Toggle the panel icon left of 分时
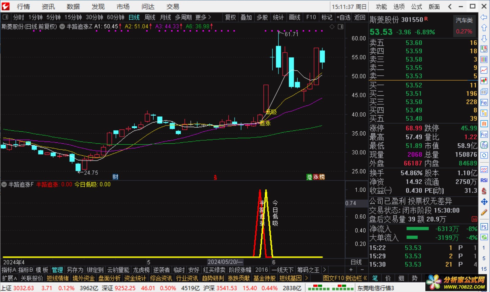Screen dimensions: 490x292 pyautogui.click(x=6, y=17)
